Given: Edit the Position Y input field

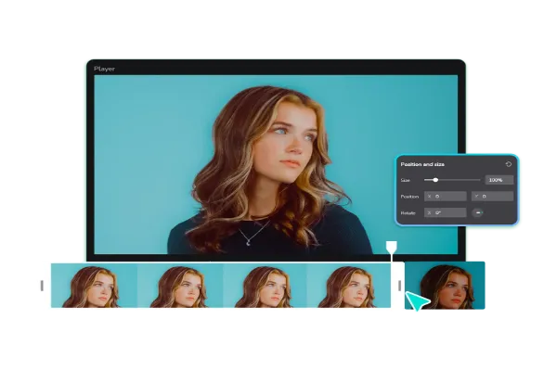Looking at the screenshot, I should point(492,197).
